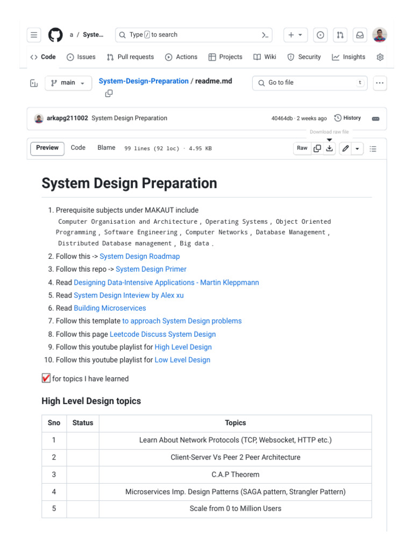Open the Wiki tab
413x551 pixels.
tap(265, 57)
